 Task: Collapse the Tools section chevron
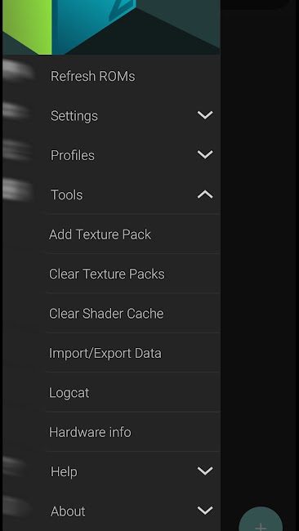point(205,194)
